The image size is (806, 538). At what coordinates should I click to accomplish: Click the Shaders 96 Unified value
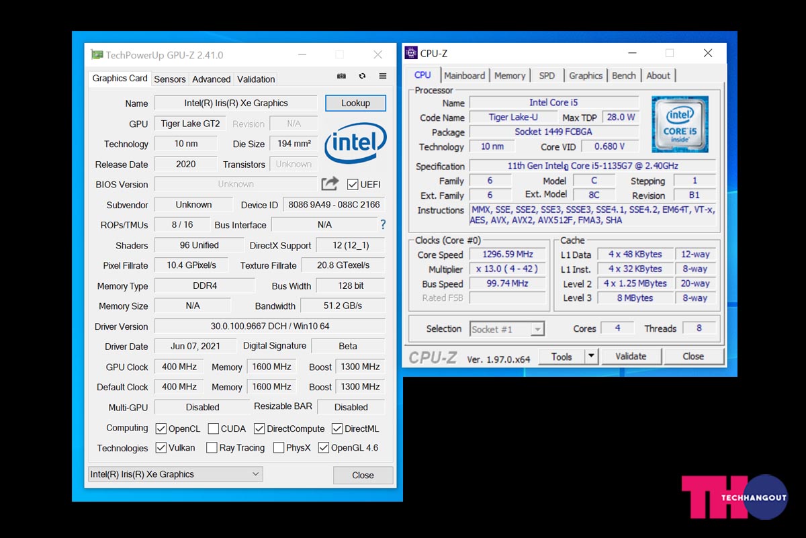[199, 245]
